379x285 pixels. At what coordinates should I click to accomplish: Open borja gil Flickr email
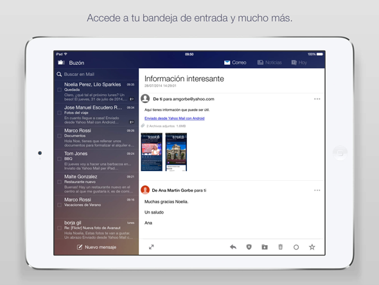click(x=96, y=229)
